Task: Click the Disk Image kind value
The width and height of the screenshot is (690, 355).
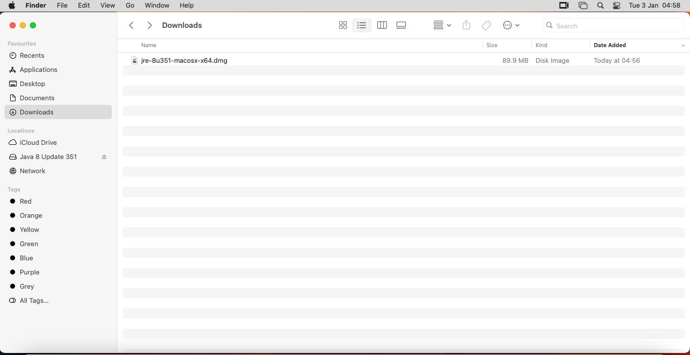Action: tap(552, 60)
